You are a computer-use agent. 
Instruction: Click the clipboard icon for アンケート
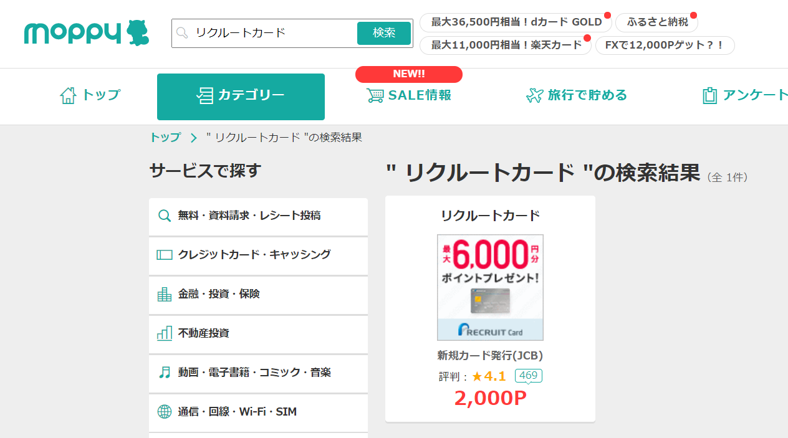(x=709, y=95)
